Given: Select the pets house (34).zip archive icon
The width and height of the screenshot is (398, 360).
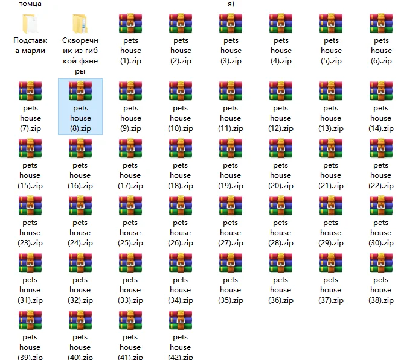Looking at the screenshot, I should [181, 263].
